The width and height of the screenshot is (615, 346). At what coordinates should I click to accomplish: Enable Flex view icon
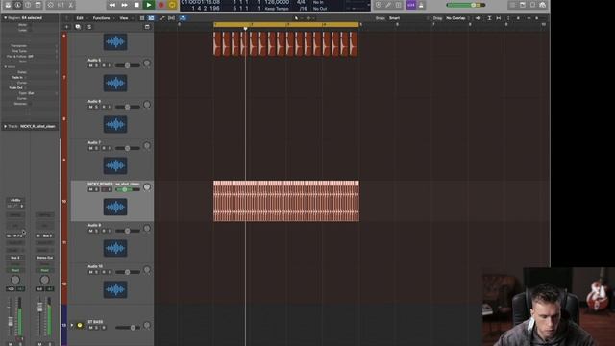(x=171, y=18)
